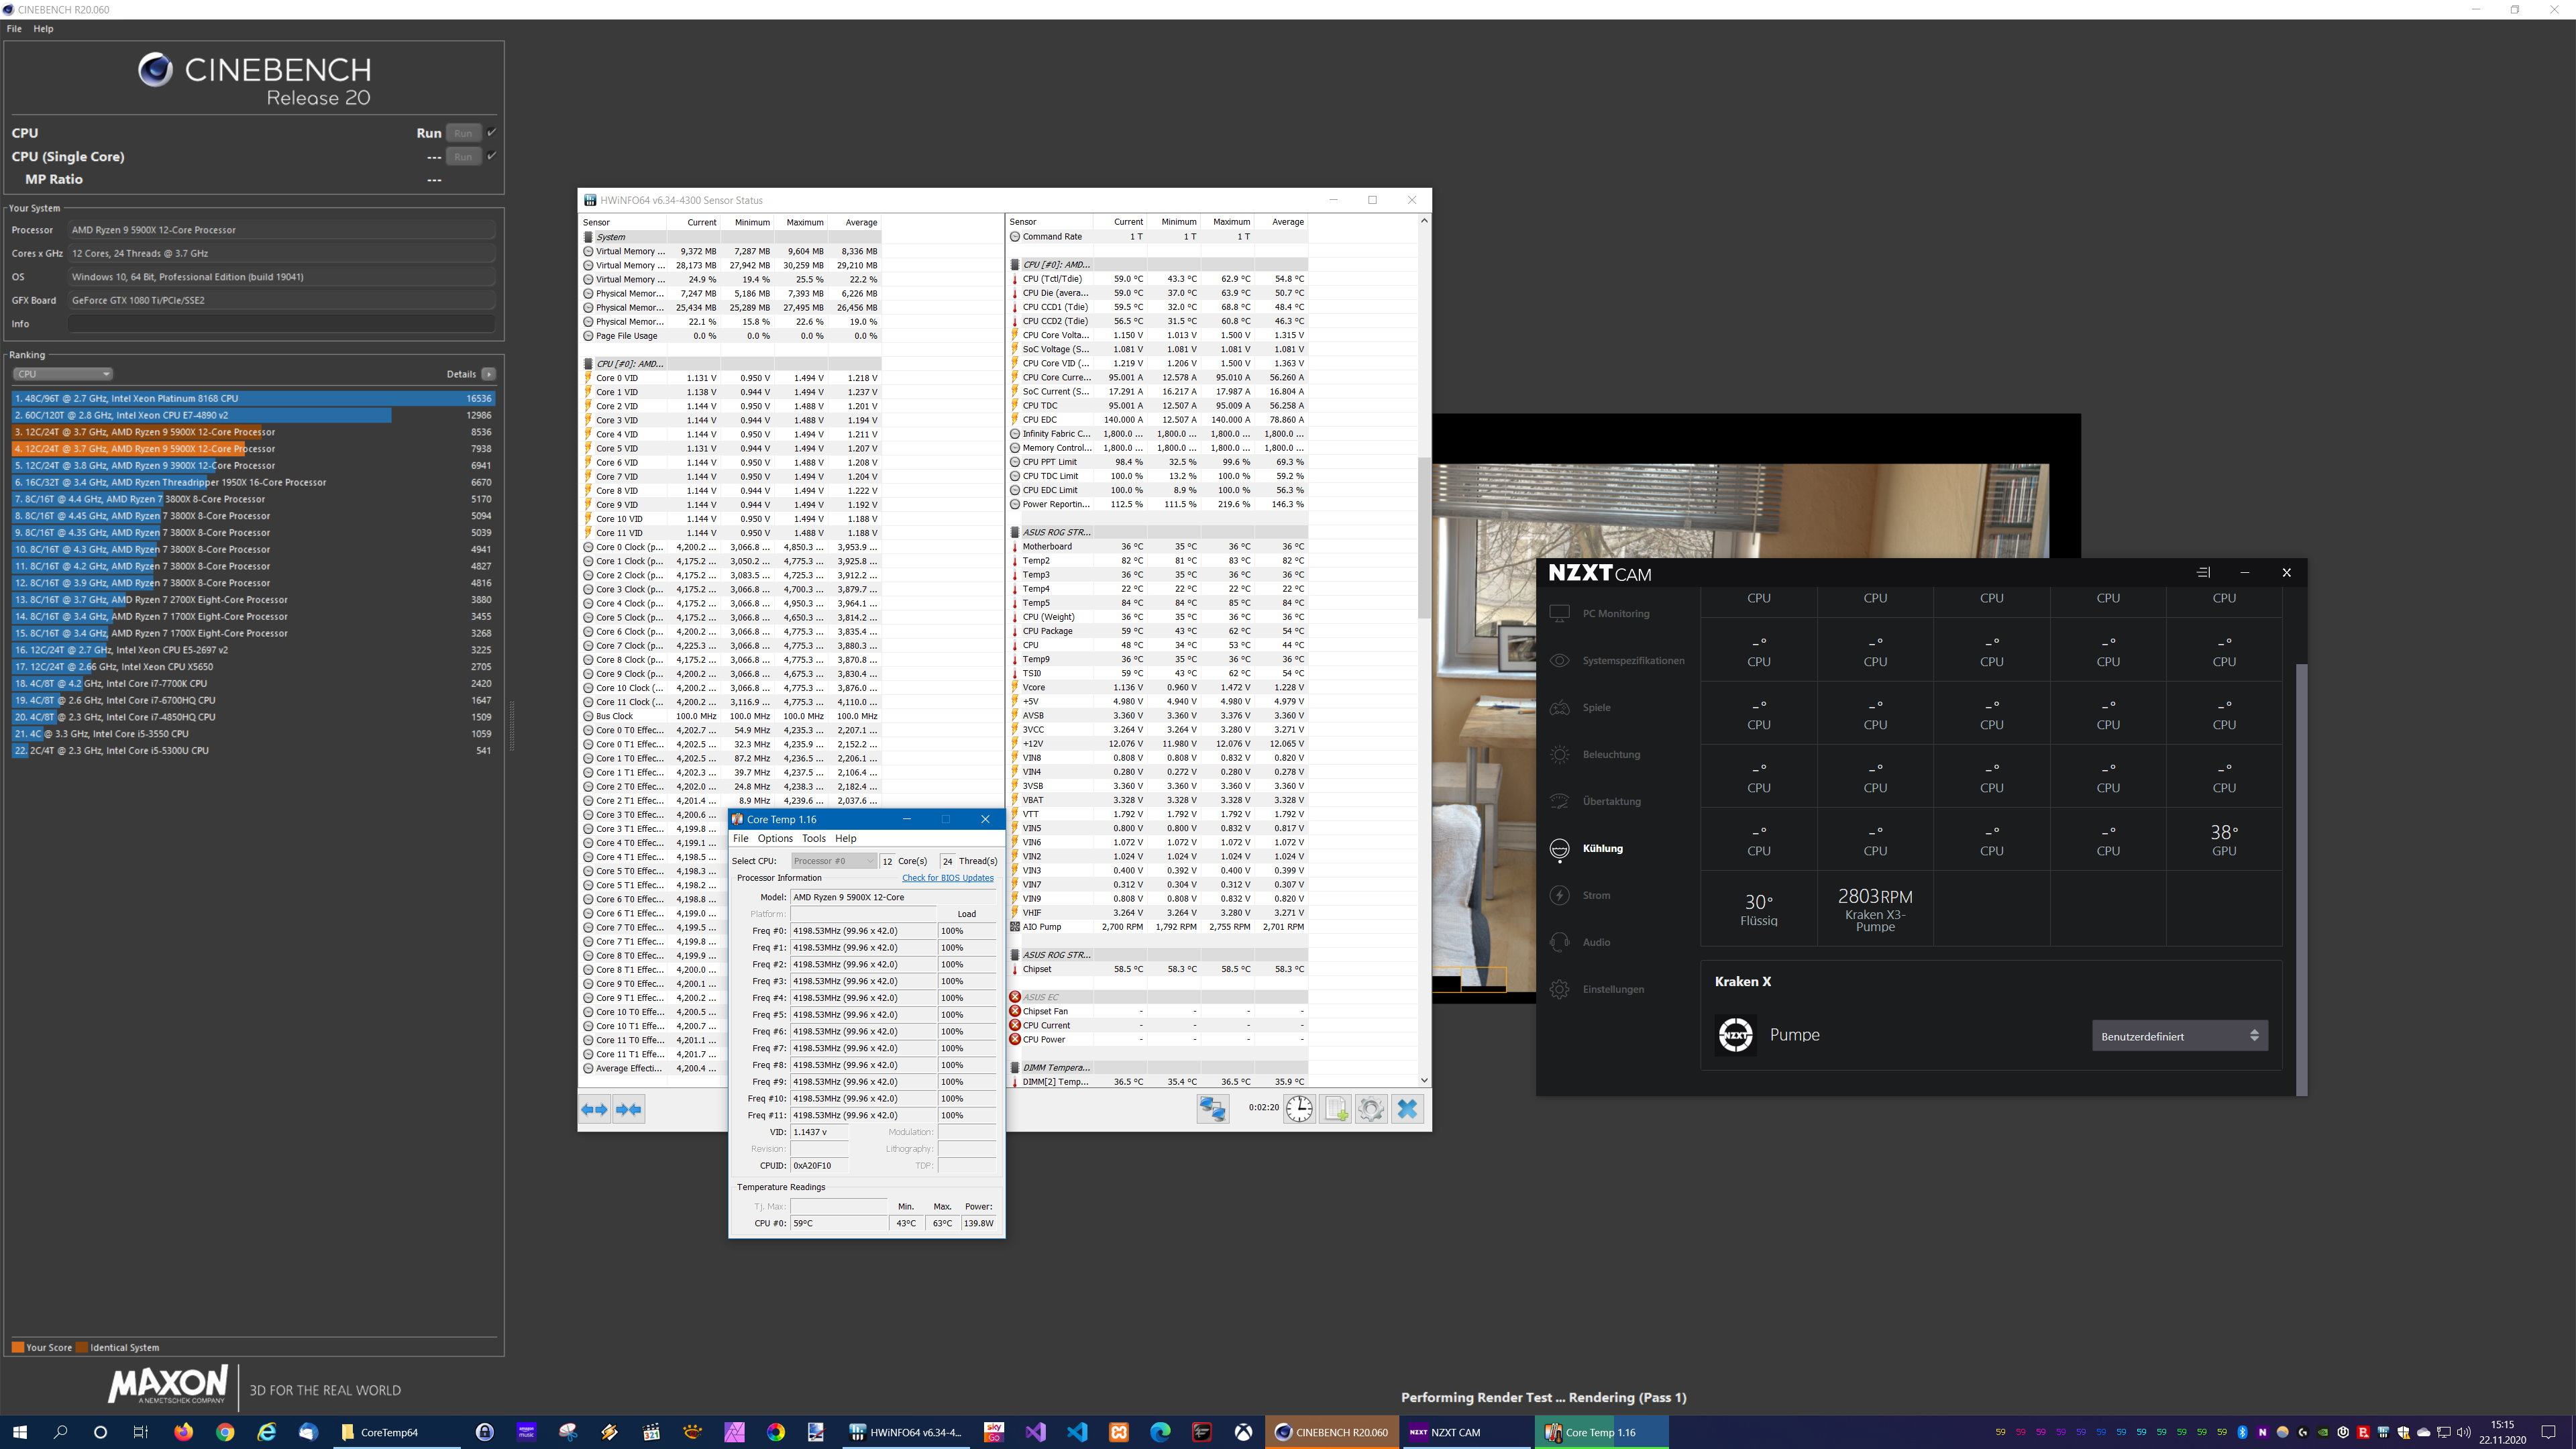The image size is (2576, 1449).
Task: Open CPU ranking dropdown in Cinebench
Action: point(62,374)
